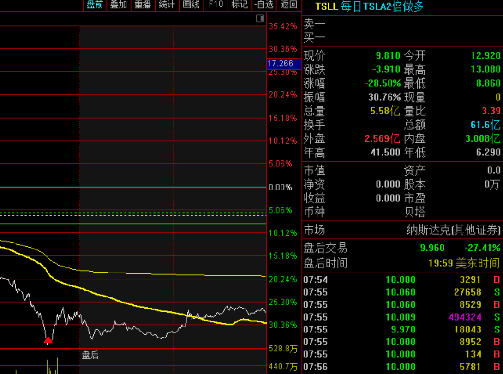
Task: Click the turnover amount 61.6亿
Action: coord(485,125)
